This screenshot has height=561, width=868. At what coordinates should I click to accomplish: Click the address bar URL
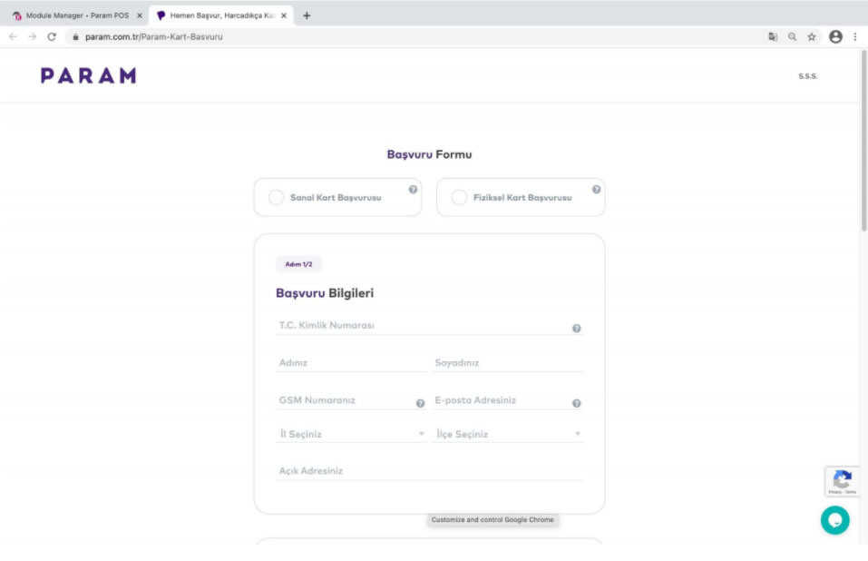pyautogui.click(x=154, y=36)
